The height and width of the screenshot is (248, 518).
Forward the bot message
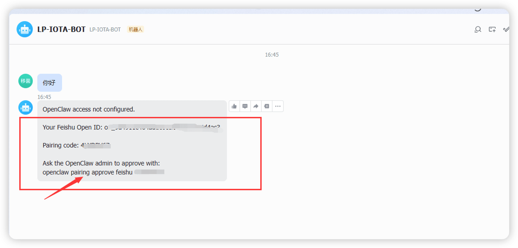tap(256, 106)
